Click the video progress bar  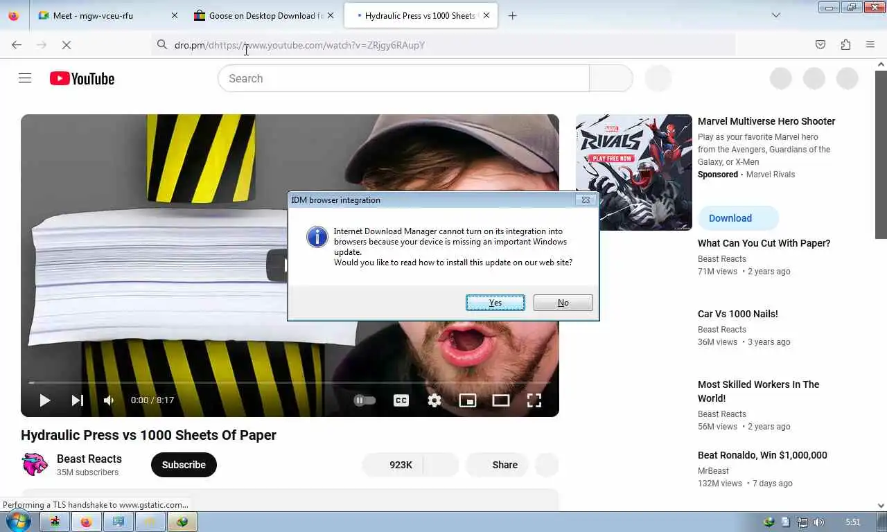[x=290, y=382]
